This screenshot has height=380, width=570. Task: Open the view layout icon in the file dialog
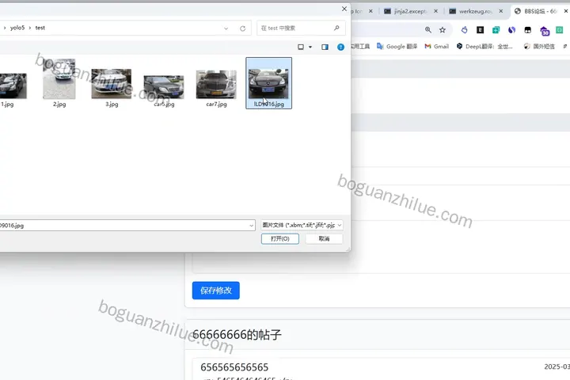tap(301, 47)
